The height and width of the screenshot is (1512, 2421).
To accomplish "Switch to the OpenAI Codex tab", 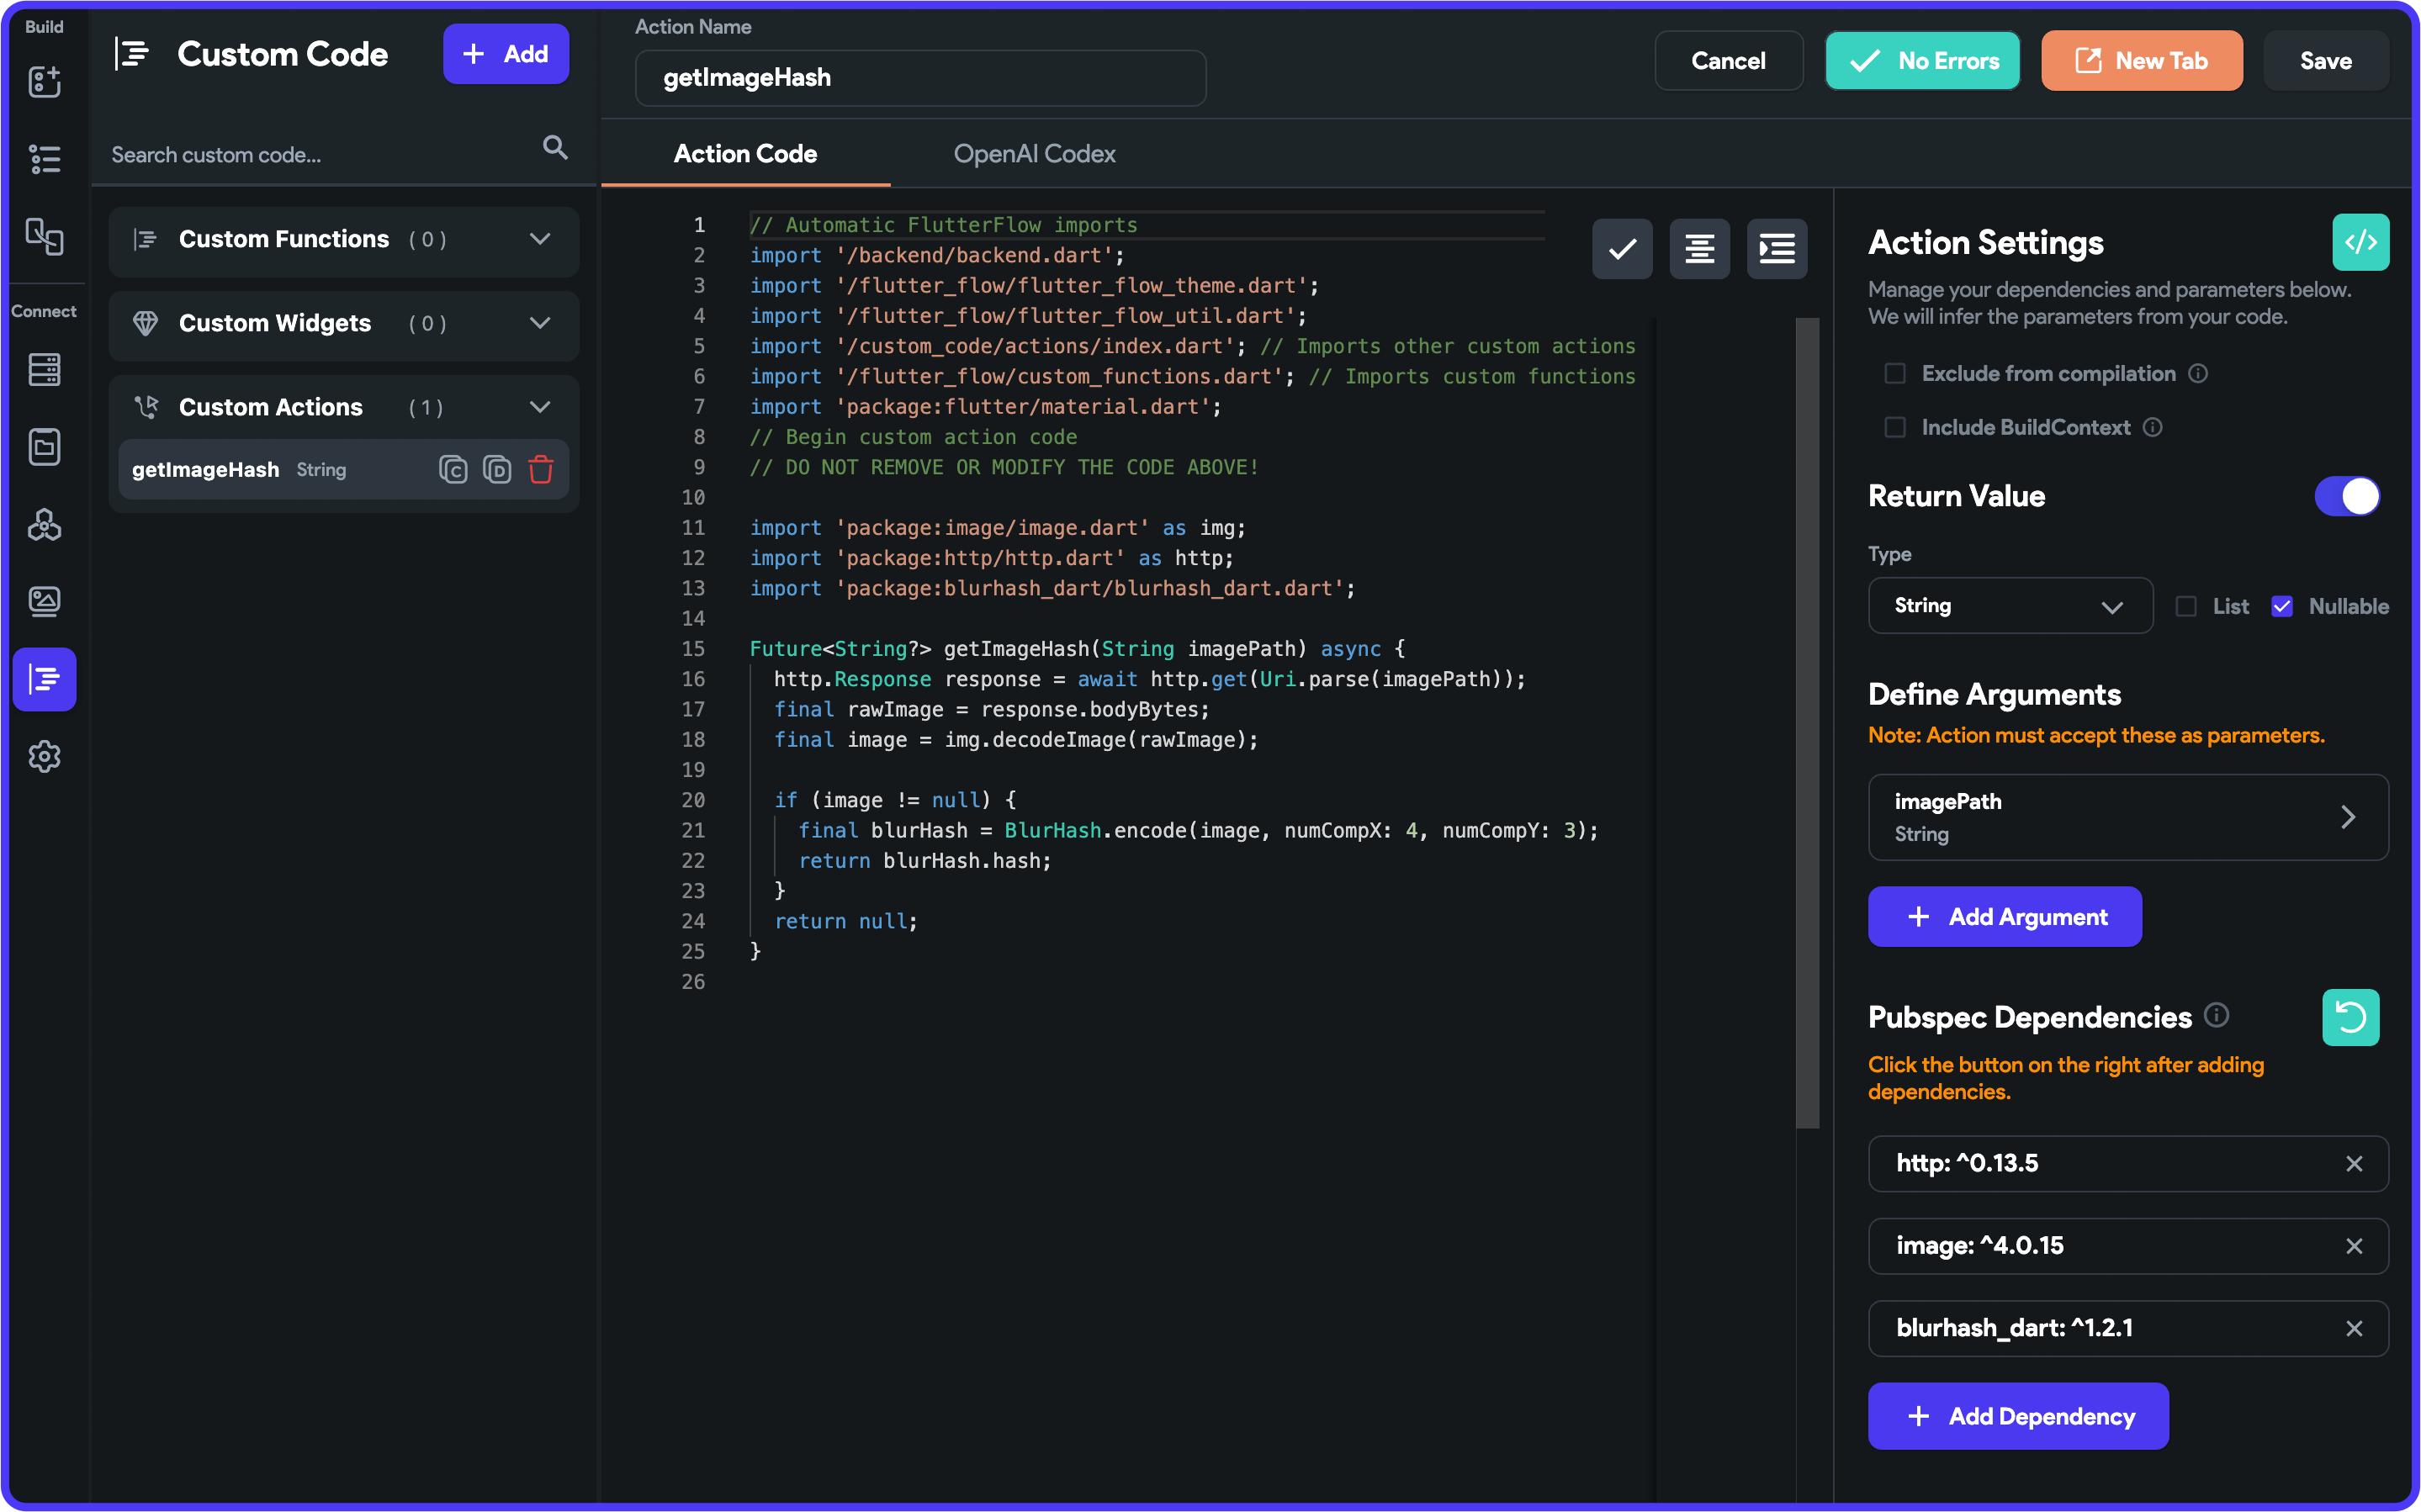I will tap(1034, 153).
